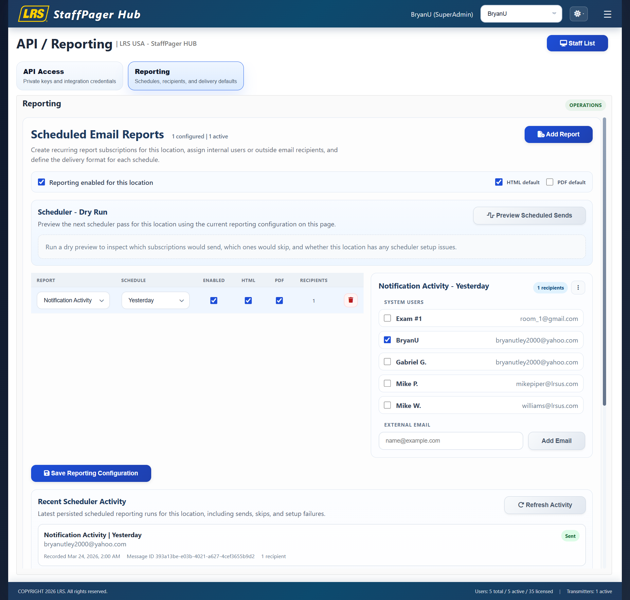
Task: Click williams@lrsus.com email text
Action: (550, 406)
